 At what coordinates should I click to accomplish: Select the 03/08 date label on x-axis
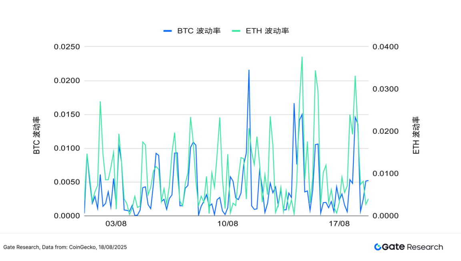(x=116, y=224)
